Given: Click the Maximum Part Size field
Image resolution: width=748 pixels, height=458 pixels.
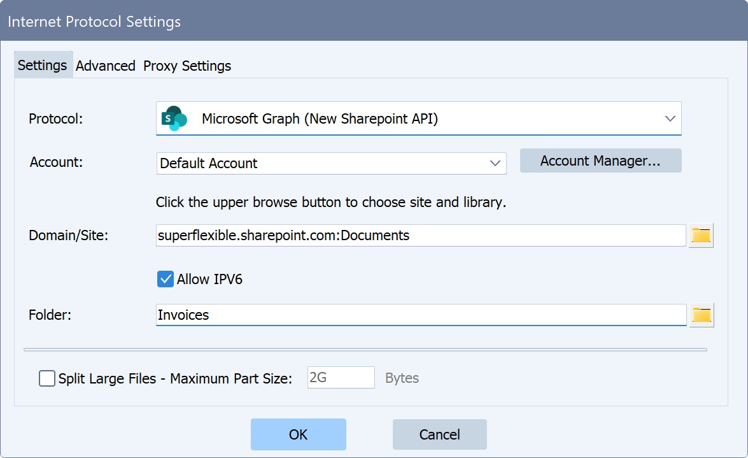Looking at the screenshot, I should (x=341, y=377).
